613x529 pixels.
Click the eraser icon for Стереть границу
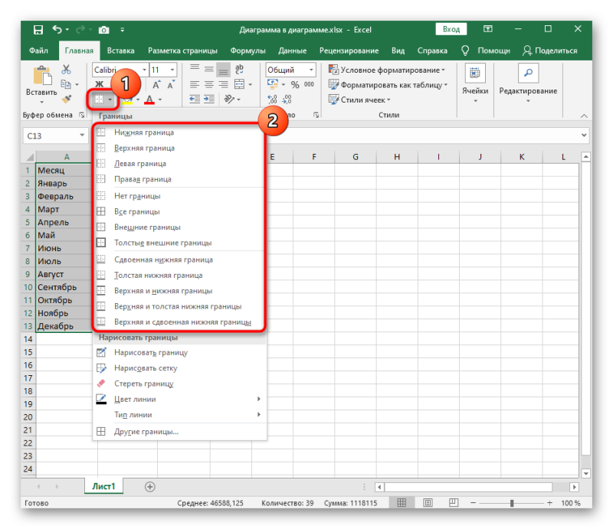(101, 384)
